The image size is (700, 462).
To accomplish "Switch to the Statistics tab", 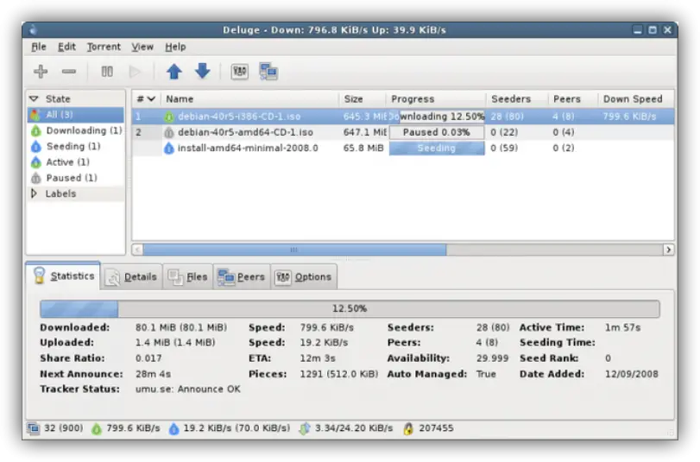I will (x=63, y=276).
